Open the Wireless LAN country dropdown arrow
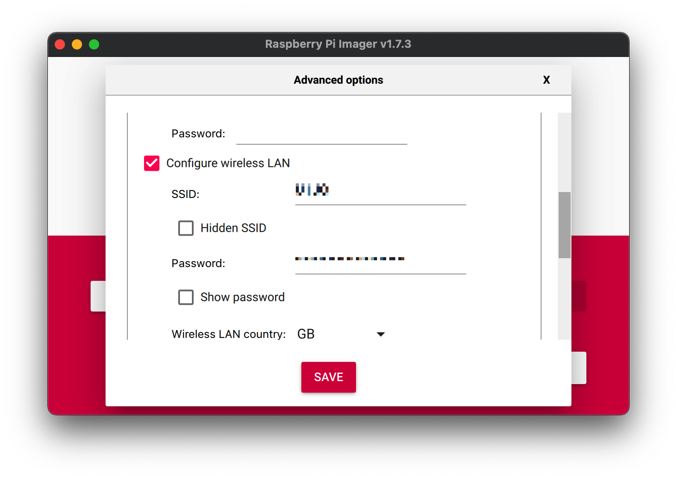Screen dimensions: 677x478 coord(380,334)
